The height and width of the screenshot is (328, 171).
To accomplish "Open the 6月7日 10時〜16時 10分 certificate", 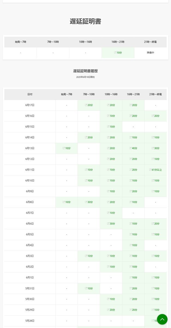I will (111, 213).
